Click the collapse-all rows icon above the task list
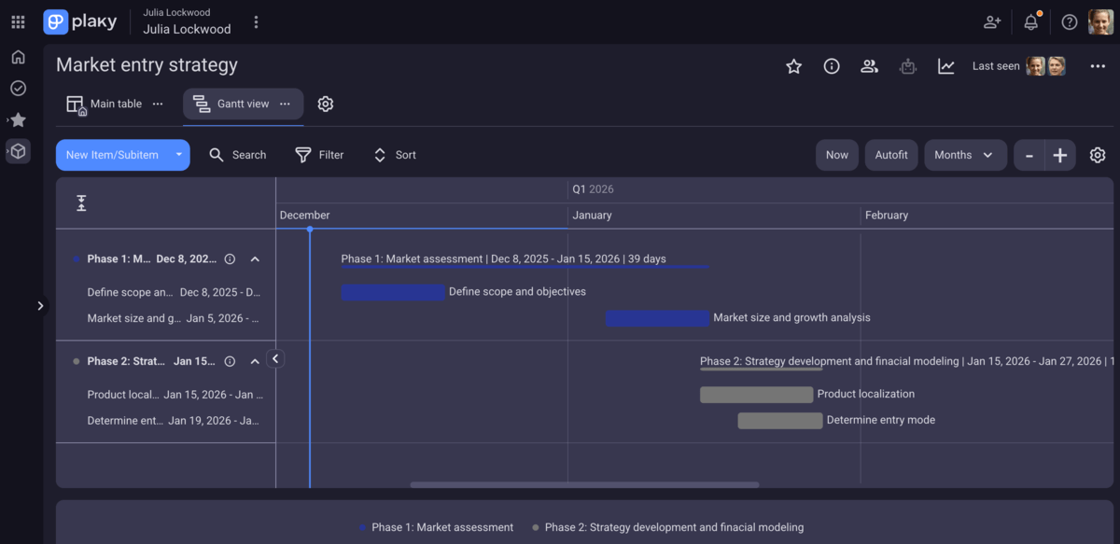This screenshot has width=1120, height=544. pyautogui.click(x=81, y=202)
